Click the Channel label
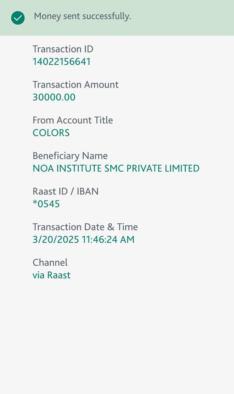This screenshot has height=394, width=234. [50, 263]
